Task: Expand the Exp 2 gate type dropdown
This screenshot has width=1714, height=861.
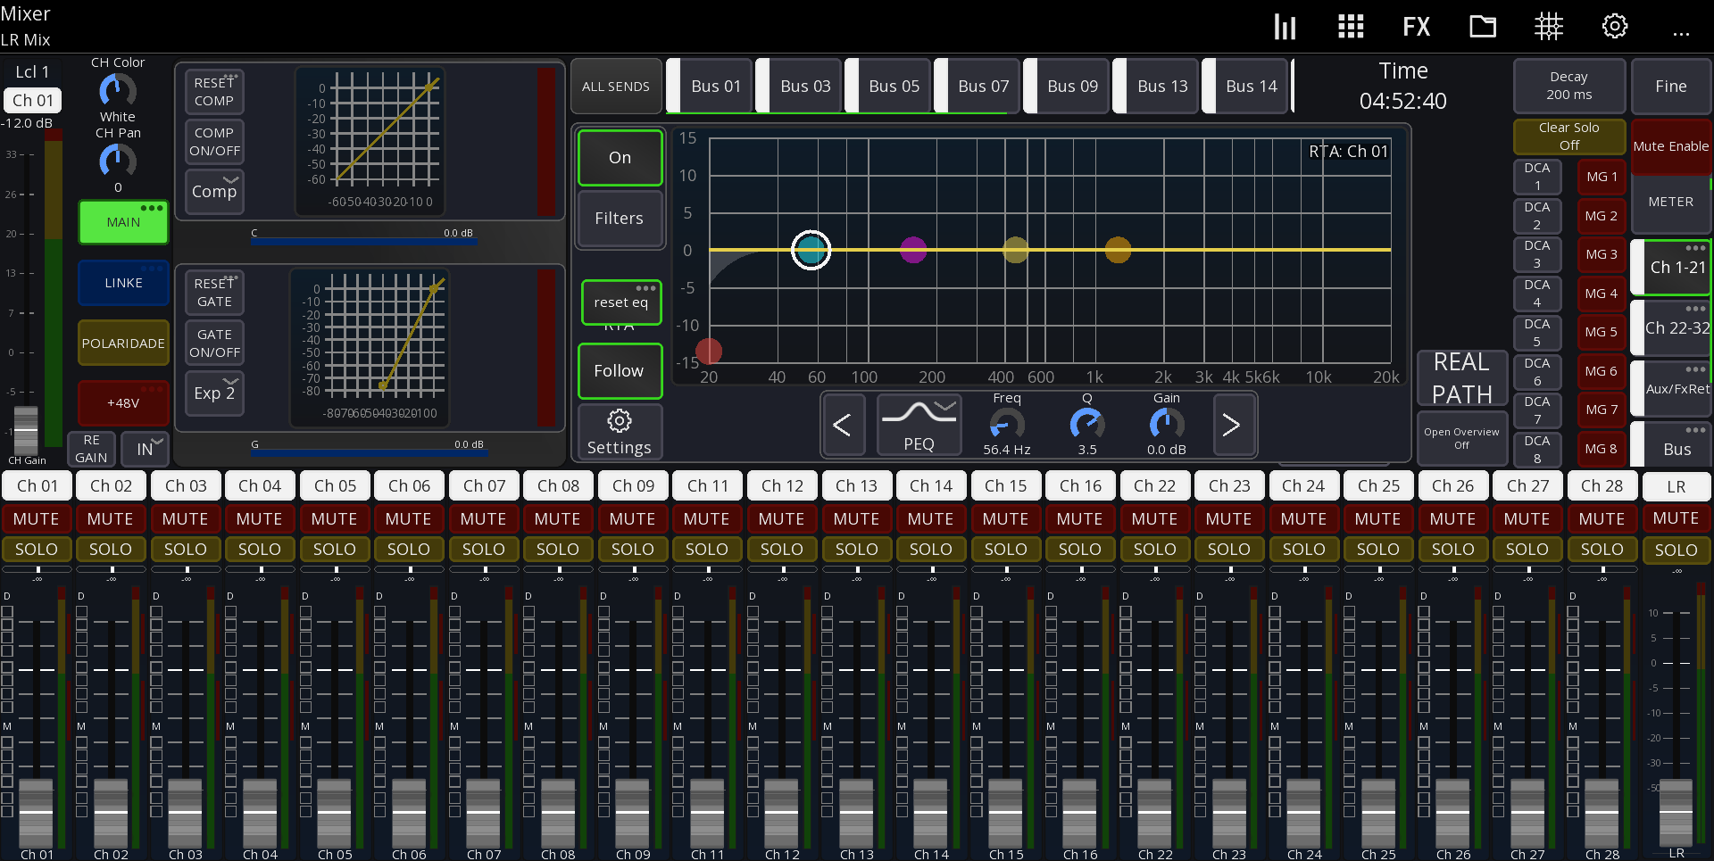Action: (214, 393)
